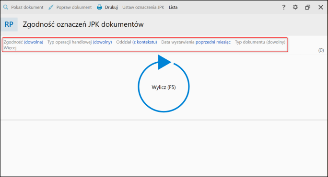328x177 pixels.
Task: Click the restore window icon
Action: coord(307,7)
